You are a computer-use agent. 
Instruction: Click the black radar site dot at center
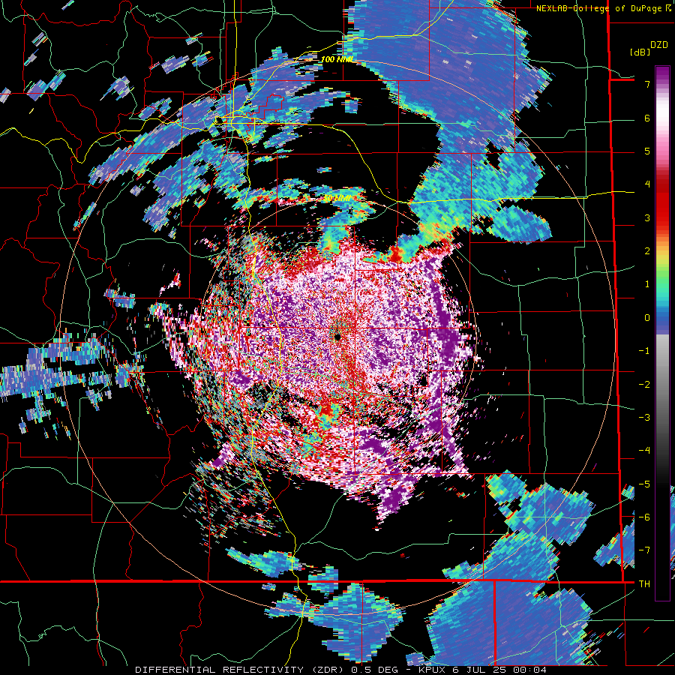point(337,337)
